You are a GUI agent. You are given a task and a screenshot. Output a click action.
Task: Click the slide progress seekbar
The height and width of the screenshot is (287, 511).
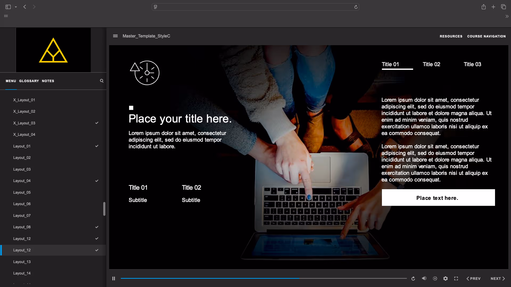pyautogui.click(x=263, y=278)
